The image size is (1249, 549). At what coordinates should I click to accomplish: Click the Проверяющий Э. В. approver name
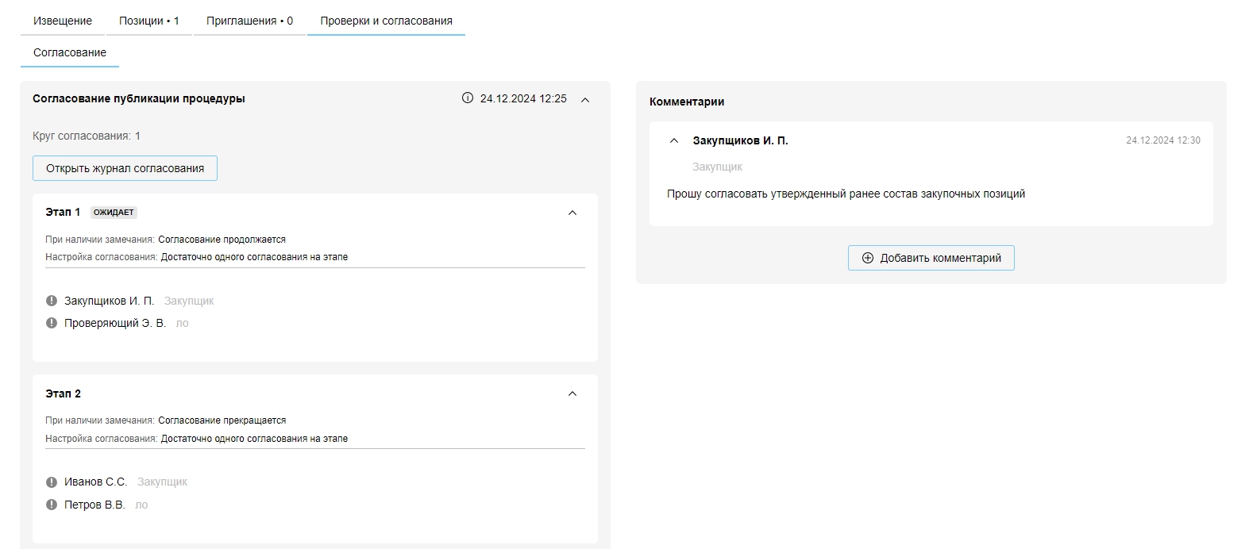[x=115, y=323]
